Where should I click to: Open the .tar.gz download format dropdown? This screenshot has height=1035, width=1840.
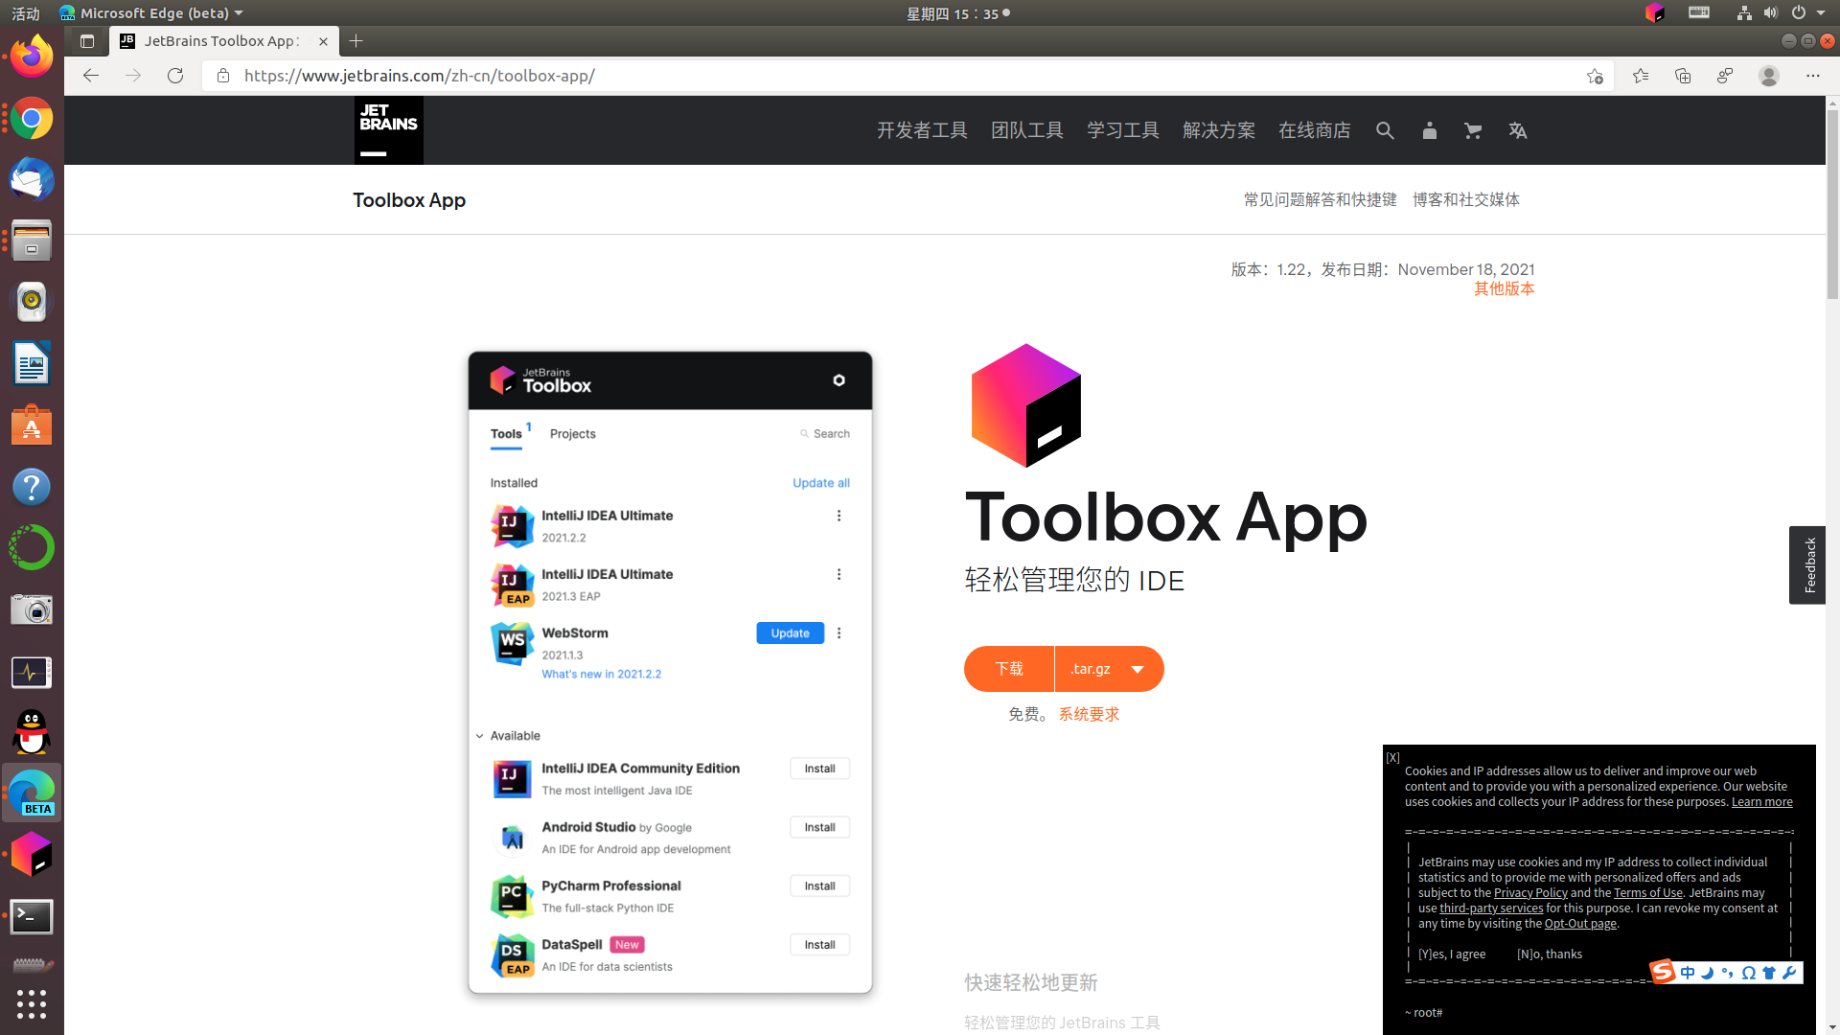(1109, 669)
